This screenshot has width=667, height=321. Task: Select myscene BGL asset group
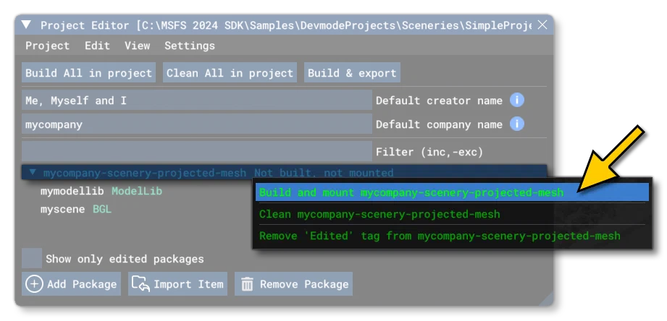coord(76,210)
